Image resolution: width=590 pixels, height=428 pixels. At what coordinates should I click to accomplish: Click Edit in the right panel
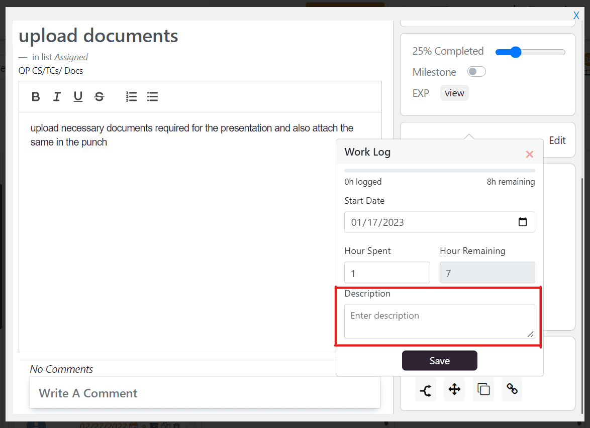tap(557, 140)
